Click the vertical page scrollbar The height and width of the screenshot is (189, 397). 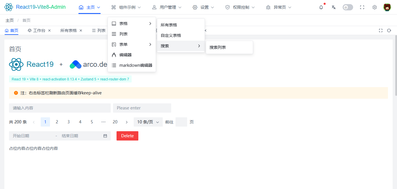point(396,66)
